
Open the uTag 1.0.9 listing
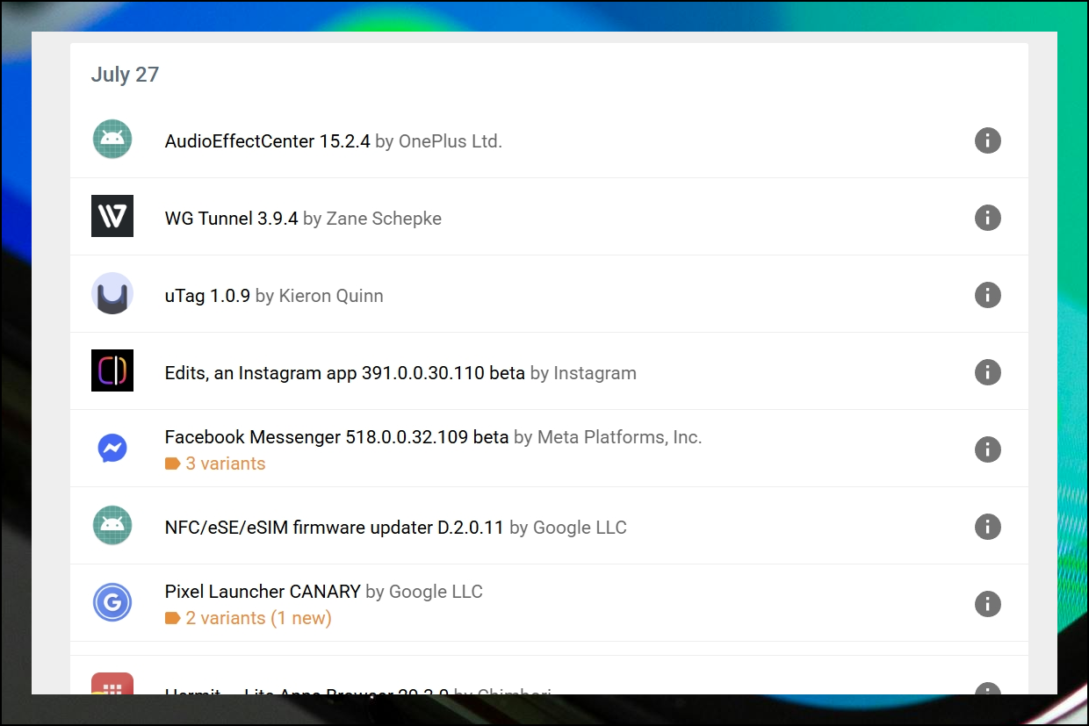pos(207,296)
